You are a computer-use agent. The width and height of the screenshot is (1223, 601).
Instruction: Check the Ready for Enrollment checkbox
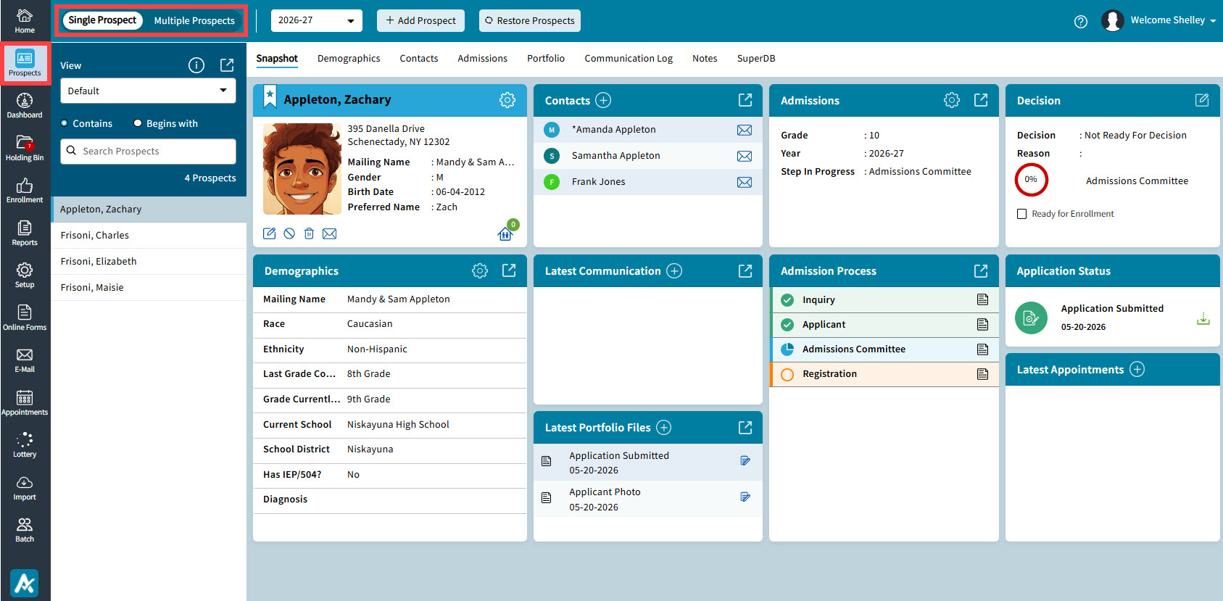(1022, 214)
